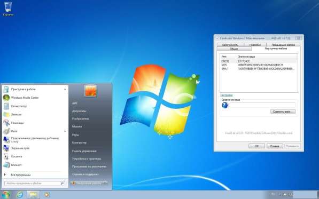Open the user folder link in Start menu
319x199 pixels.
pos(74,103)
